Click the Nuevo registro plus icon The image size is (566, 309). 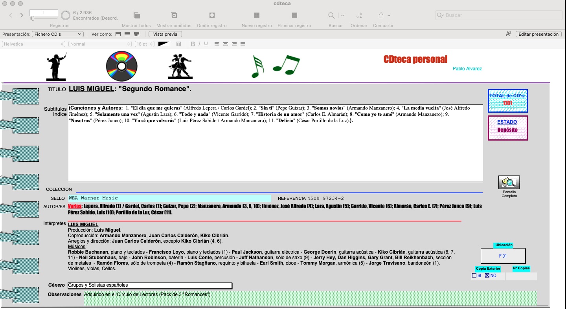click(x=257, y=15)
